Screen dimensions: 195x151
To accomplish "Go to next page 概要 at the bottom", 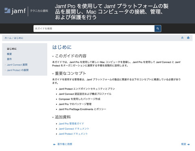I will coord(184,144).
